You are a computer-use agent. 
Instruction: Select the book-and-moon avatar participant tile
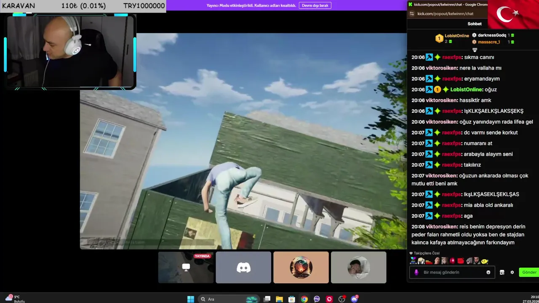[x=301, y=267]
